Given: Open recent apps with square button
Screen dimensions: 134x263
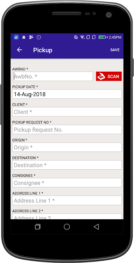Looking at the screenshot, I should pyautogui.click(x=38, y=227).
